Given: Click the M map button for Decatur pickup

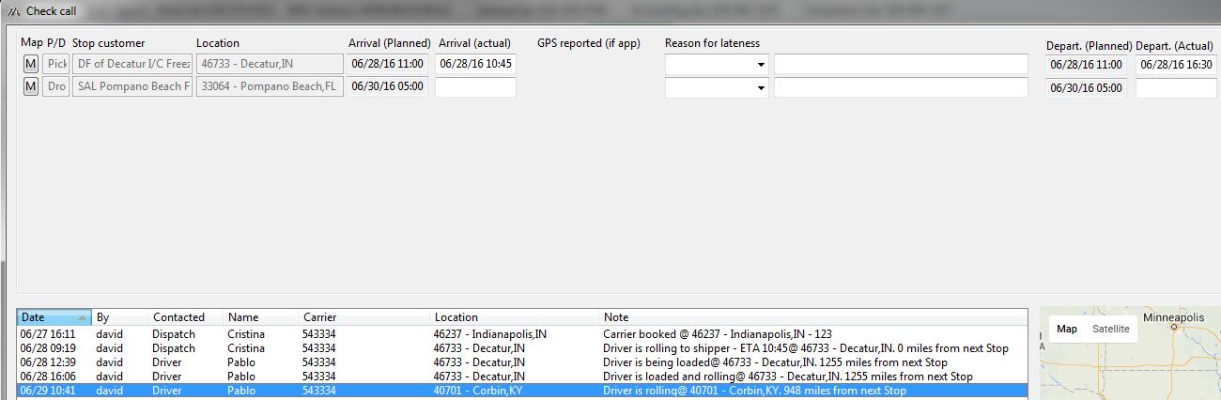Looking at the screenshot, I should pyautogui.click(x=30, y=64).
